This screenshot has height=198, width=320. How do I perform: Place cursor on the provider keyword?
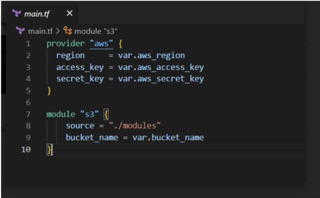65,44
